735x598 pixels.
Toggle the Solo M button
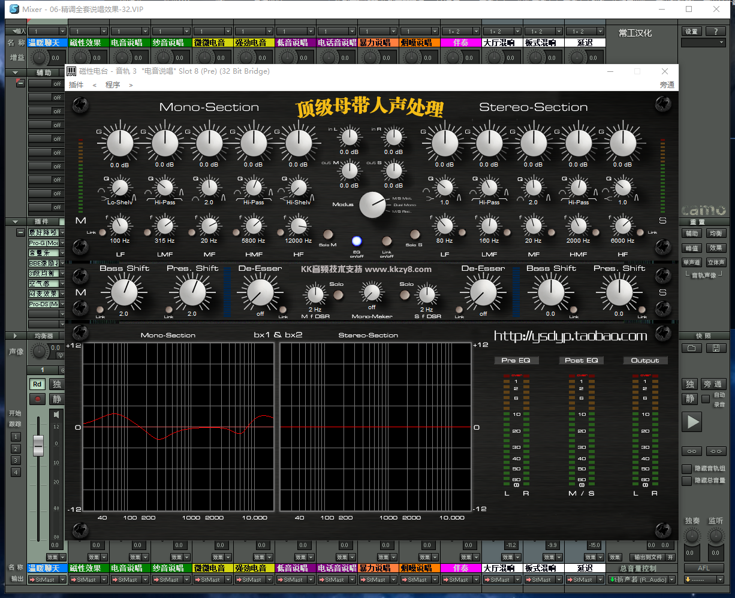[328, 235]
